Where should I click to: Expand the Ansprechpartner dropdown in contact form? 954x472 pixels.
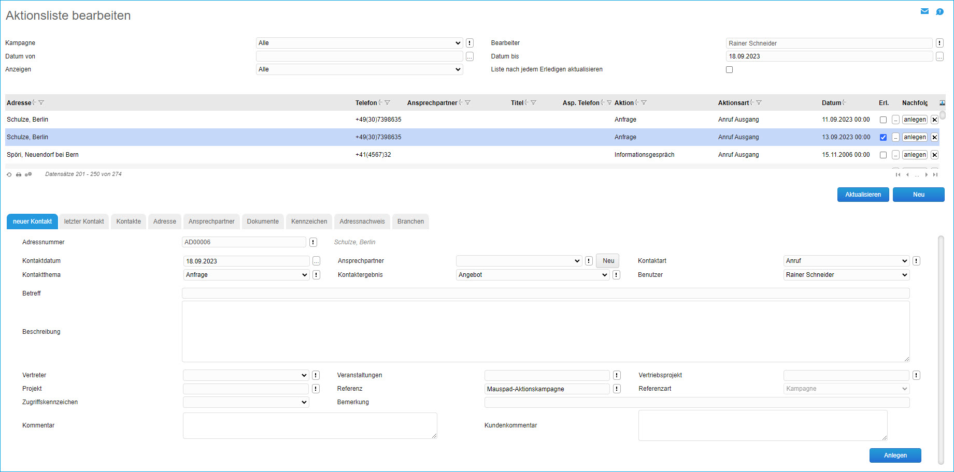click(x=519, y=261)
